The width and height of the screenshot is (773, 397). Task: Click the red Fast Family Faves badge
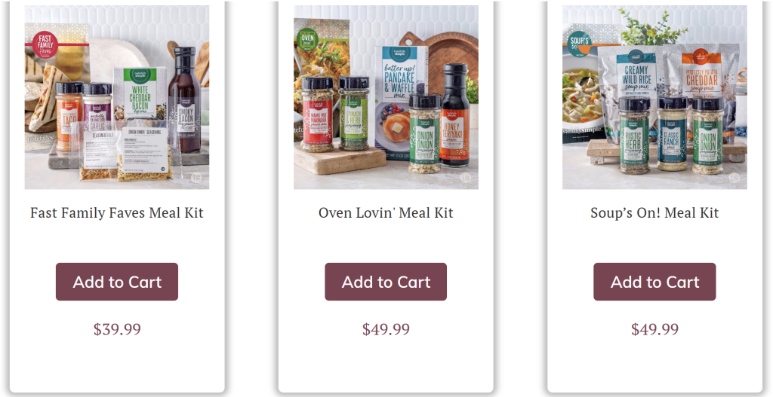coord(45,44)
